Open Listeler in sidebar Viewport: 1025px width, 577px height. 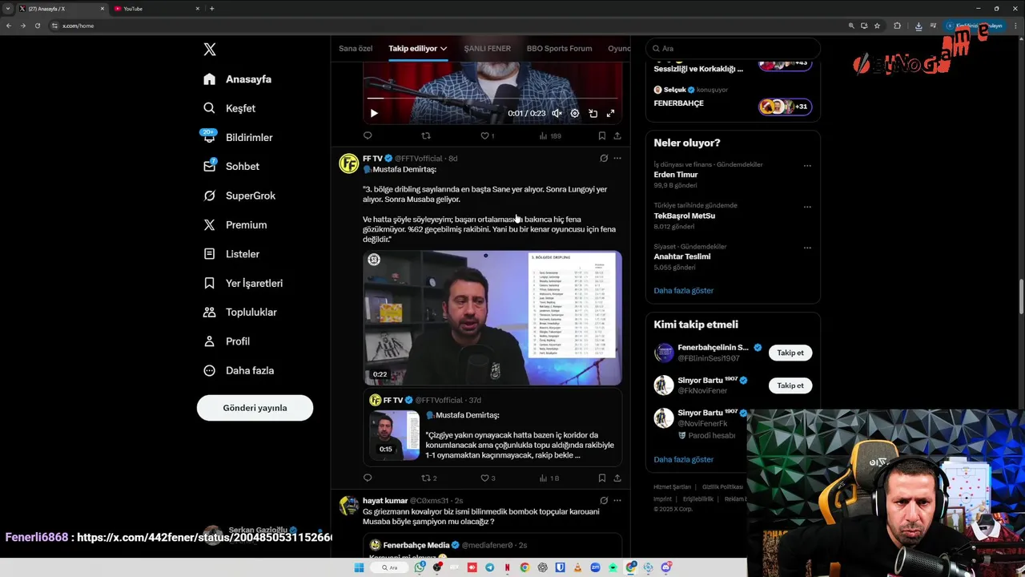231,254
